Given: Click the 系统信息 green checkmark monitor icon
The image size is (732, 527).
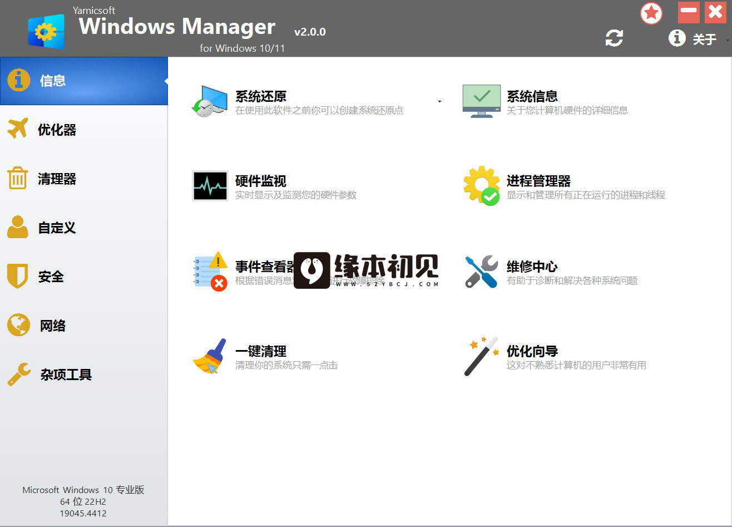Looking at the screenshot, I should point(482,101).
